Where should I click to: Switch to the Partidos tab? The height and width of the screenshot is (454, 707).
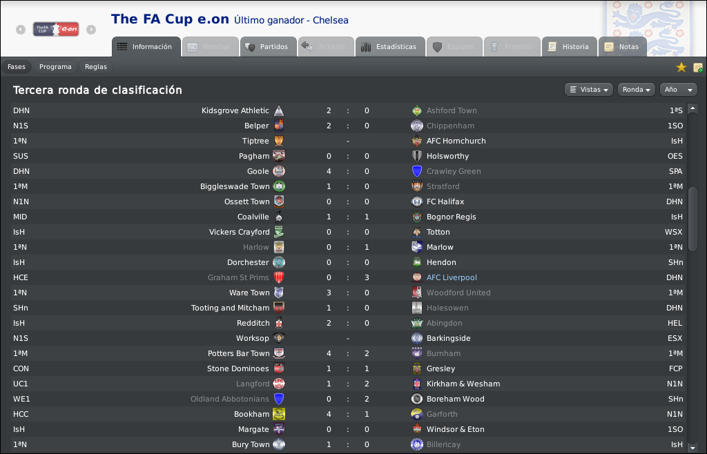coord(268,47)
